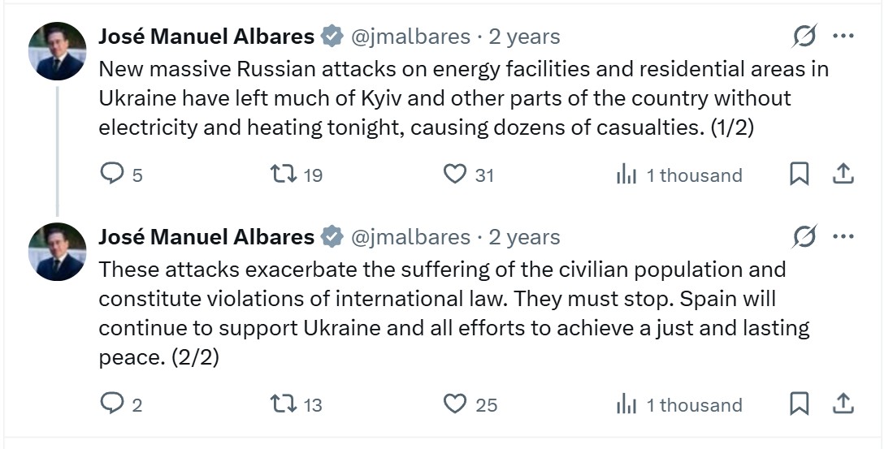Open more options menu on first tweet
Screen dimensions: 893x449
(x=843, y=36)
